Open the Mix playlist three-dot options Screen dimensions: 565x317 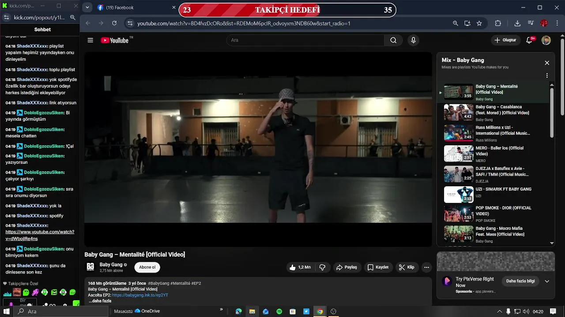[547, 76]
